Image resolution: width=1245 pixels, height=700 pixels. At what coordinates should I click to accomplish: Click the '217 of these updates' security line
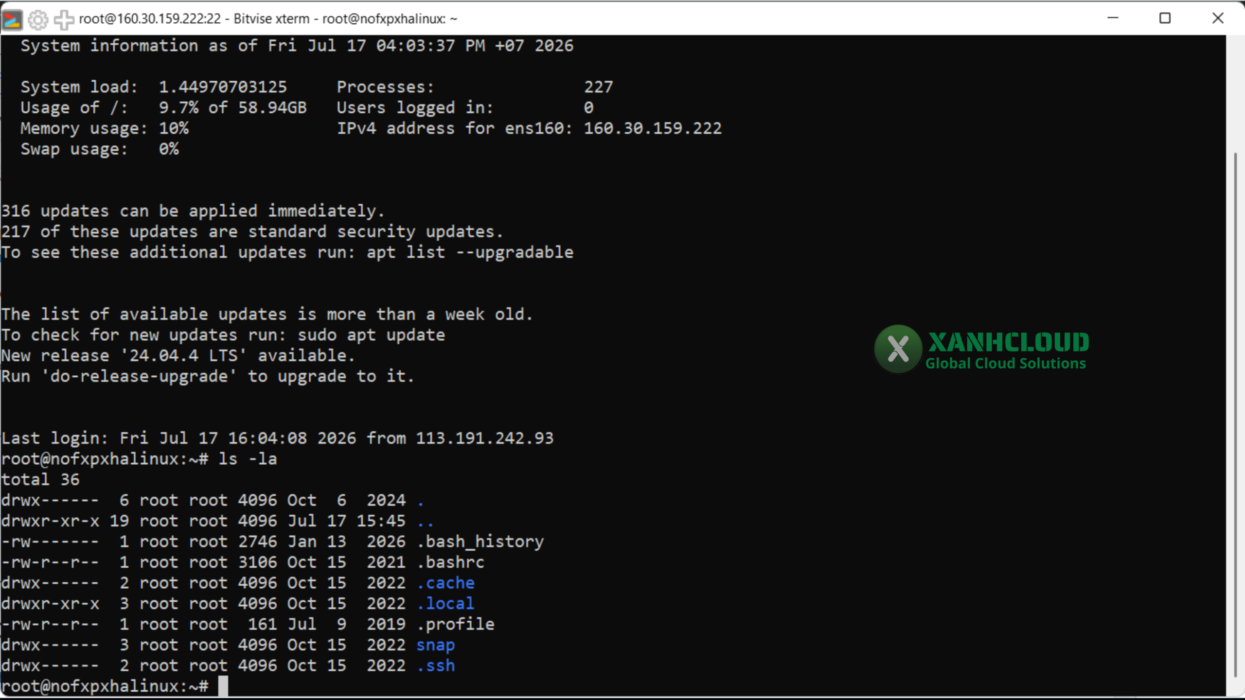coord(252,232)
